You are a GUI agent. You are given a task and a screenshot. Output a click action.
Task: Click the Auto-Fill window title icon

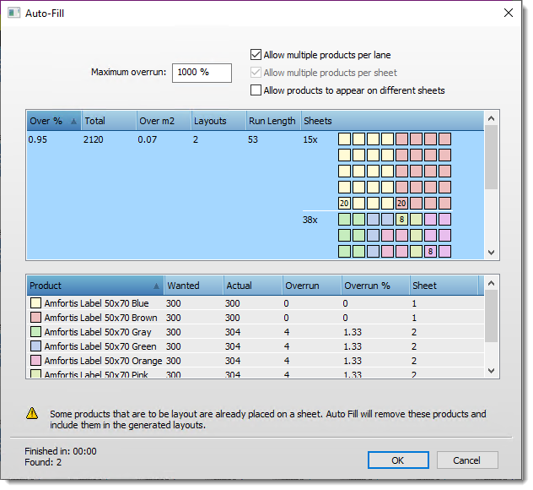pos(14,14)
